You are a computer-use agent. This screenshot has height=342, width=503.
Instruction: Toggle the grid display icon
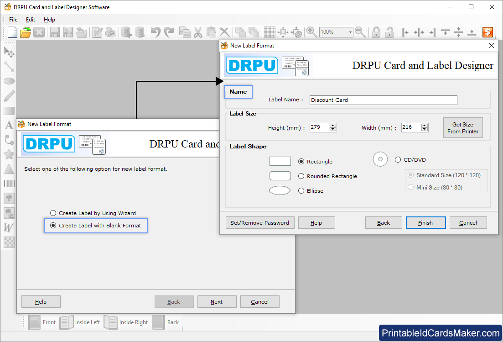tap(270, 32)
